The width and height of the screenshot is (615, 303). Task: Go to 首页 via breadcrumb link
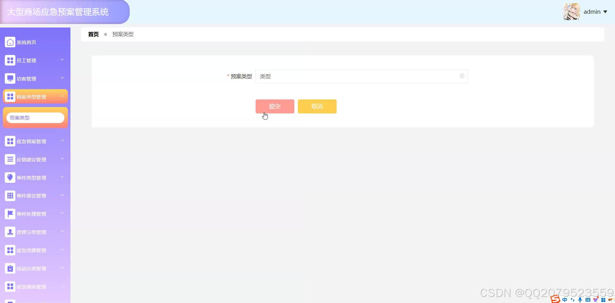click(x=93, y=34)
